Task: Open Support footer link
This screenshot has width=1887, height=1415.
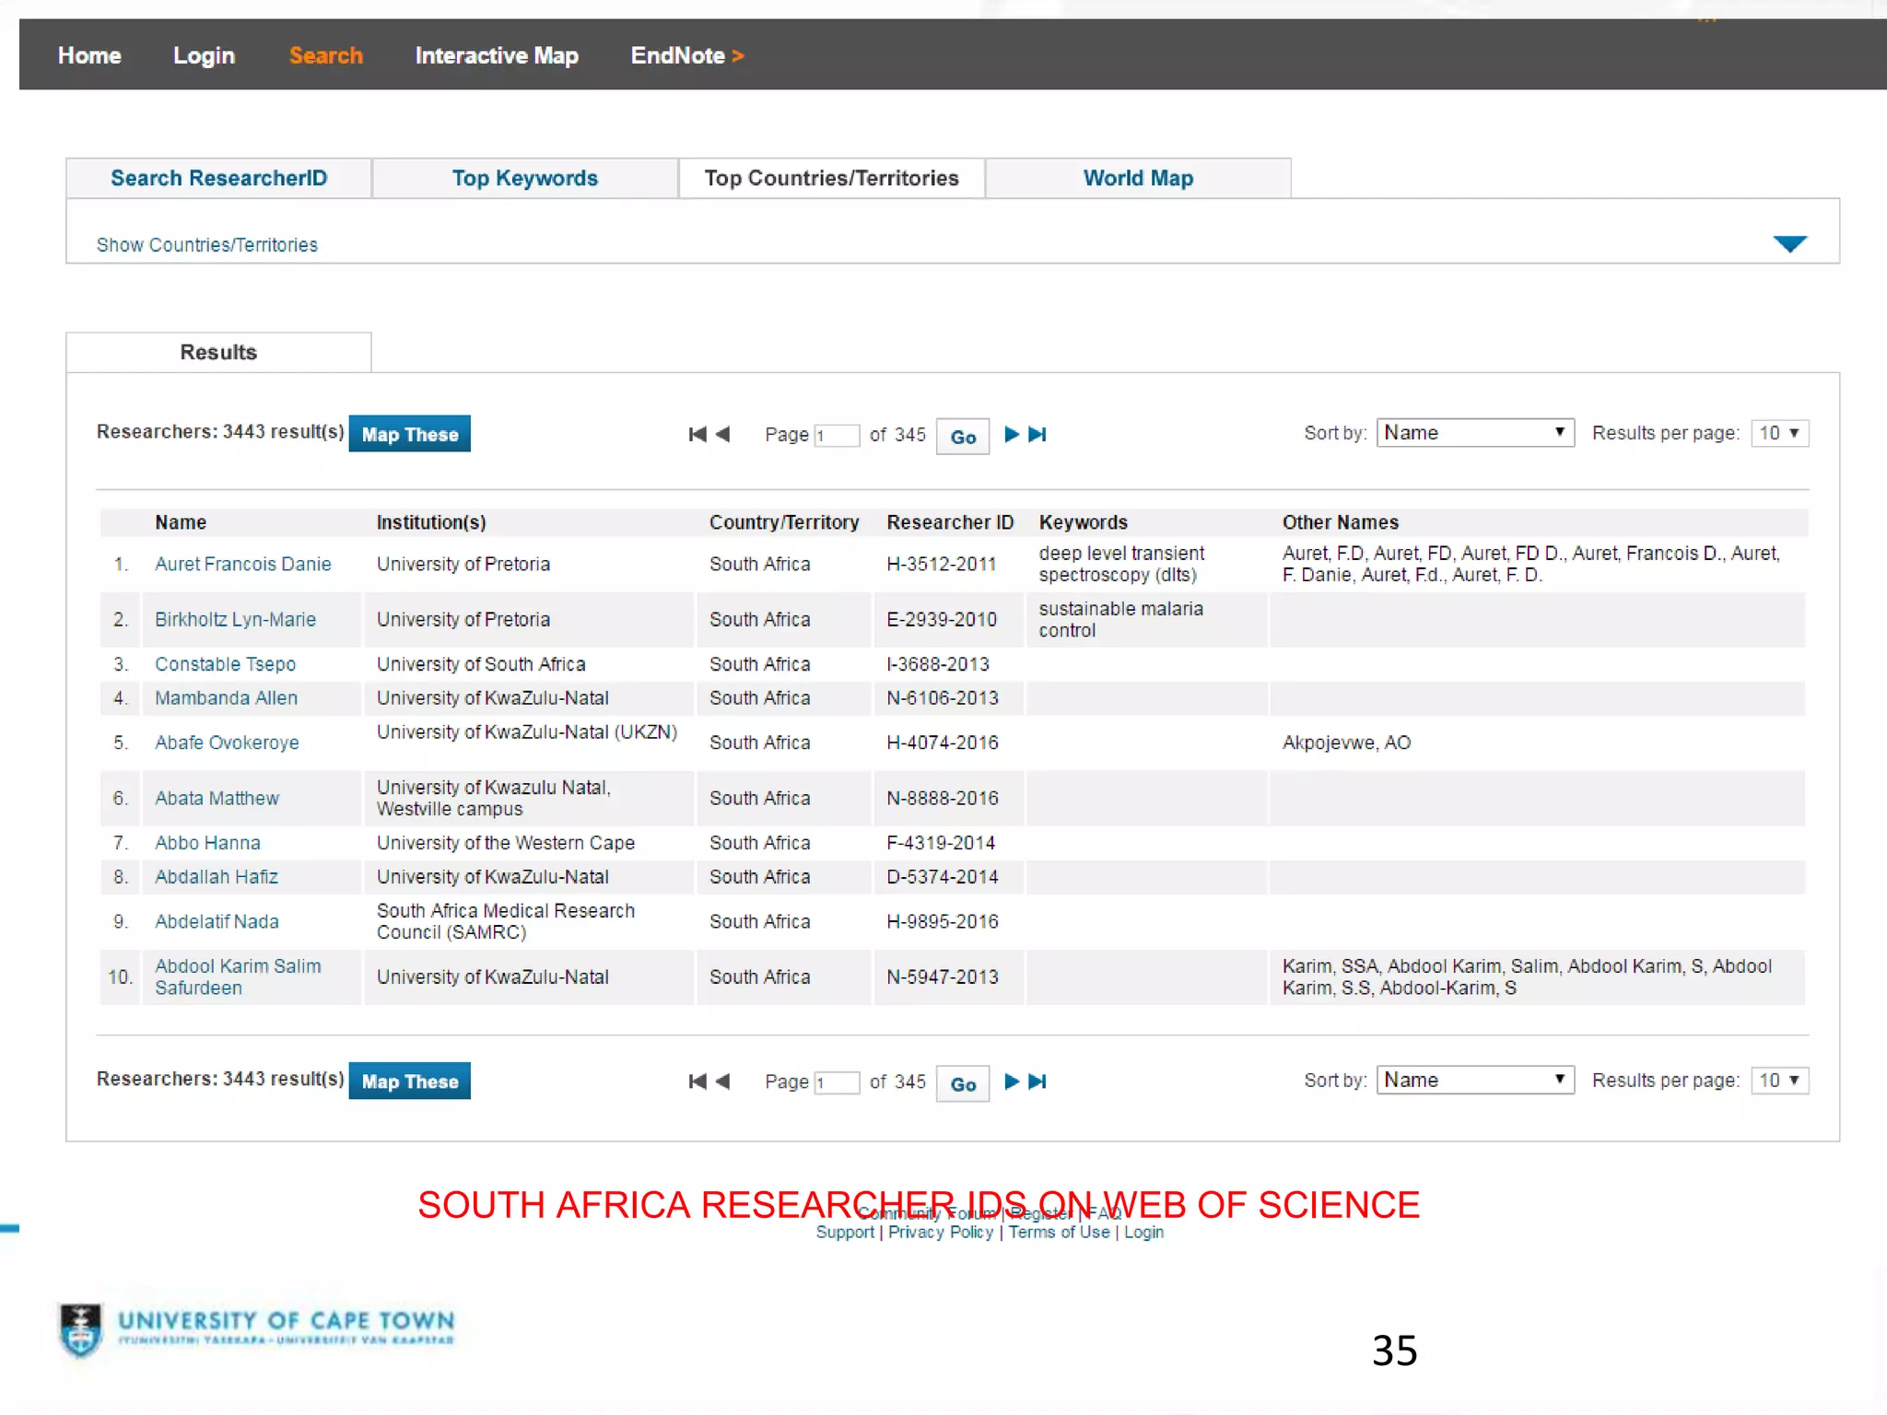Action: point(845,1233)
